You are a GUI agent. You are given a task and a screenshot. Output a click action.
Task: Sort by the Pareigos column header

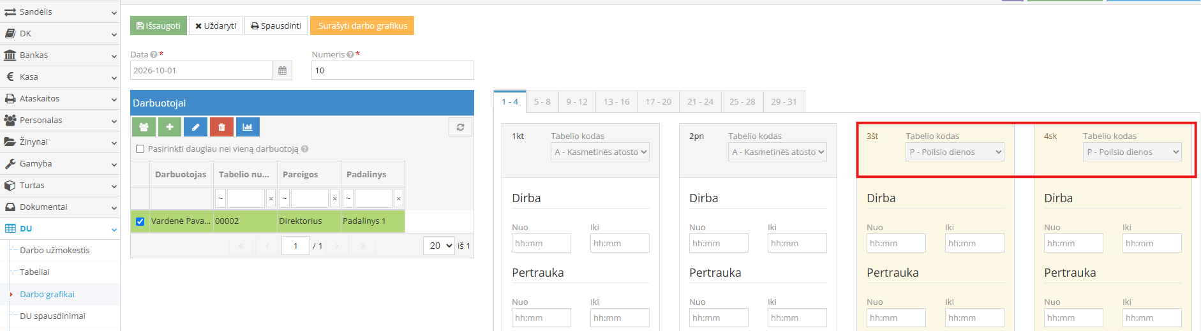point(309,174)
